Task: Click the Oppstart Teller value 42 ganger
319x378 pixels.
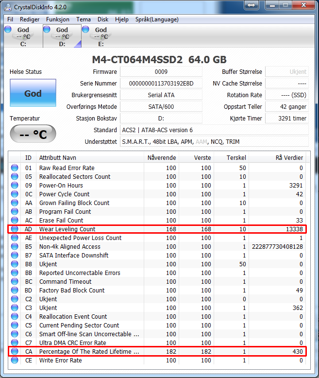Action: [x=287, y=106]
